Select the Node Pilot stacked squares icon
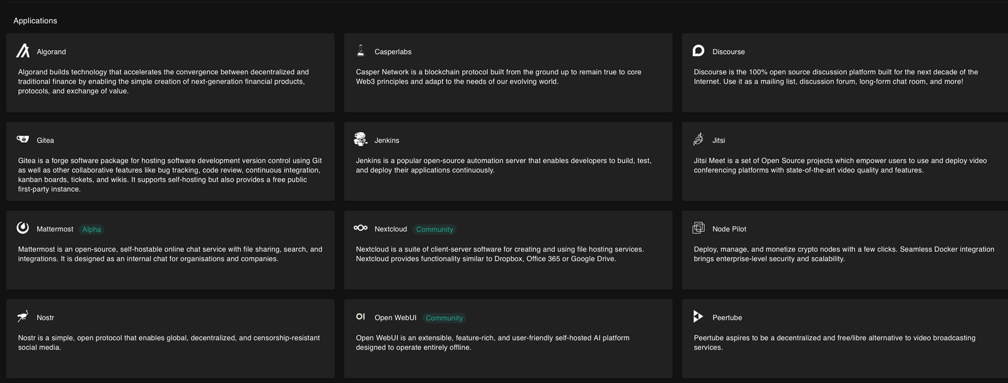Screen dimensions: 1008x383 click(698, 228)
